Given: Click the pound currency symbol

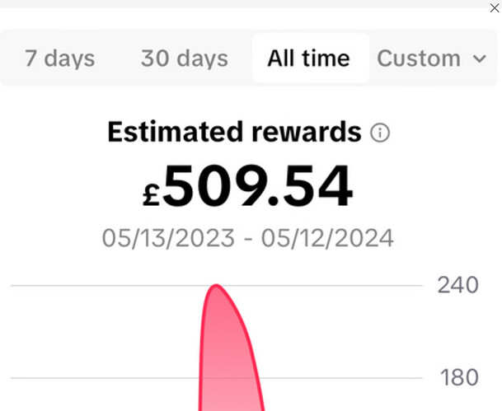Looking at the screenshot, I should [151, 195].
